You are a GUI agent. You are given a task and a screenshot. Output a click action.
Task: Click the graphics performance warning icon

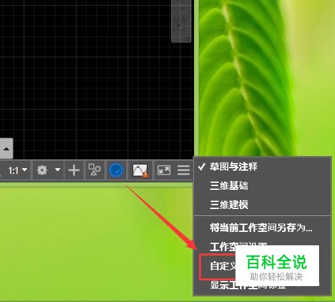[140, 170]
